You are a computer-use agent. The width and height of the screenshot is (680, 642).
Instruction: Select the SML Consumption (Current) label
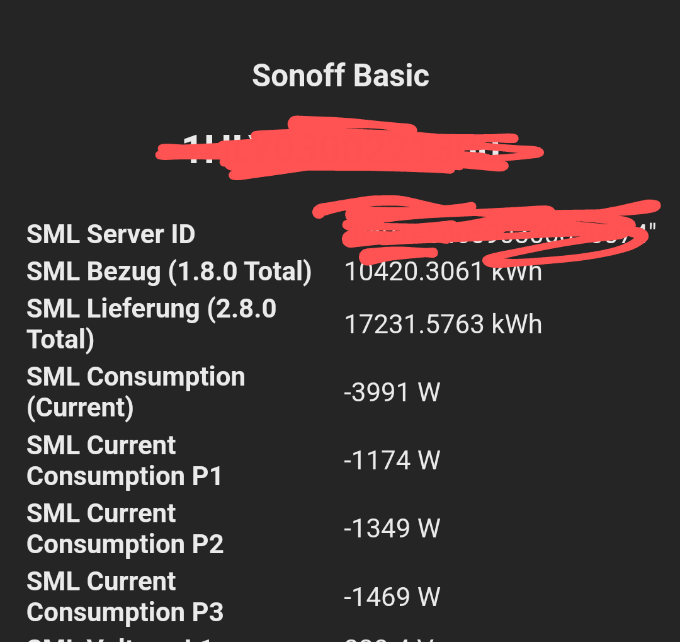(x=135, y=392)
